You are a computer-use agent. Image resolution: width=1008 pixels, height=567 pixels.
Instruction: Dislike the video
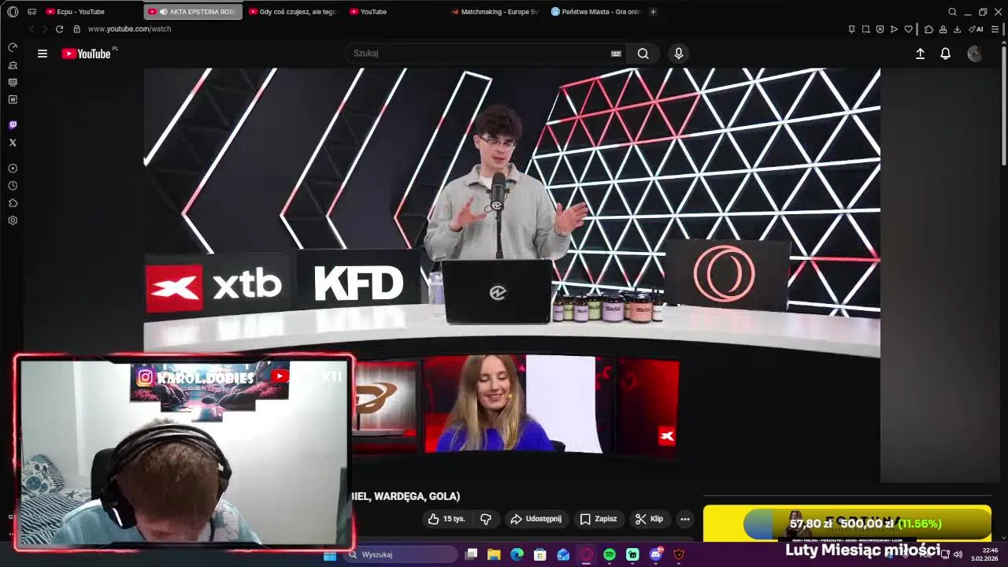486,519
